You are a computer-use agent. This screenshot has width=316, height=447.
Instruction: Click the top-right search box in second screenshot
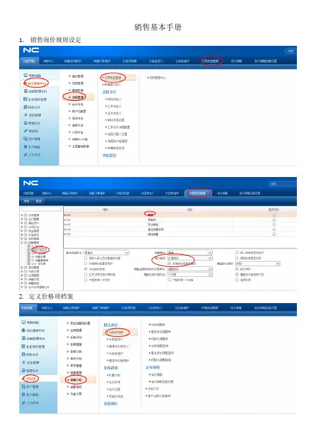[x=282, y=183]
